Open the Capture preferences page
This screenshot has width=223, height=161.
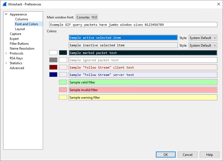coord(15,34)
